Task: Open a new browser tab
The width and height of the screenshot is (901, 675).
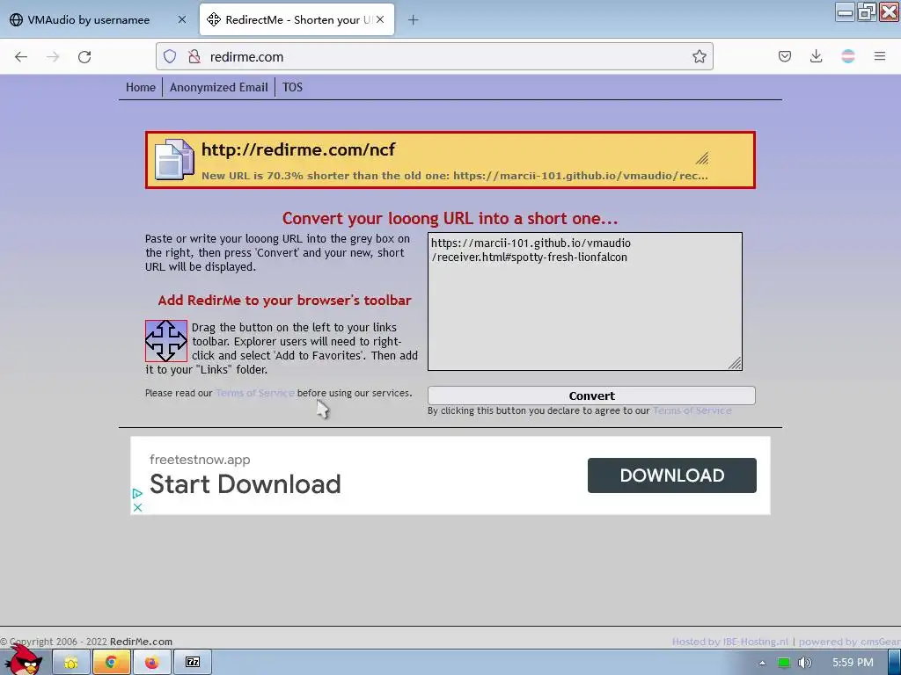Action: tap(413, 20)
